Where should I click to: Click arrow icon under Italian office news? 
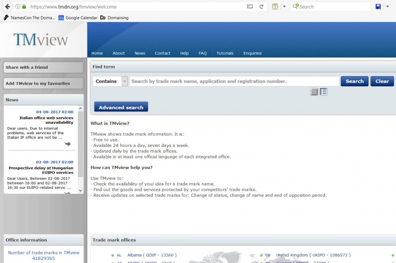68,144
